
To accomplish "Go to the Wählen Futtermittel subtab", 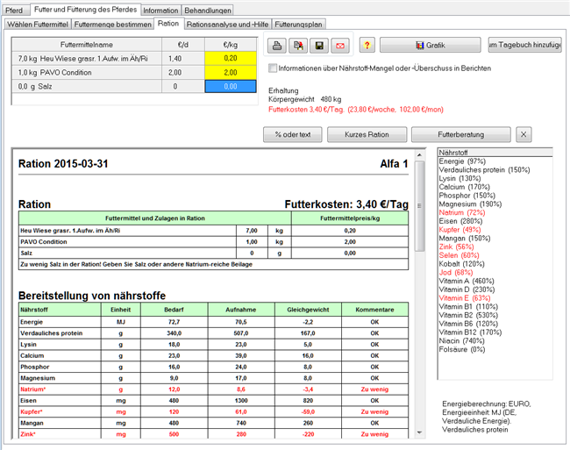I will point(38,25).
